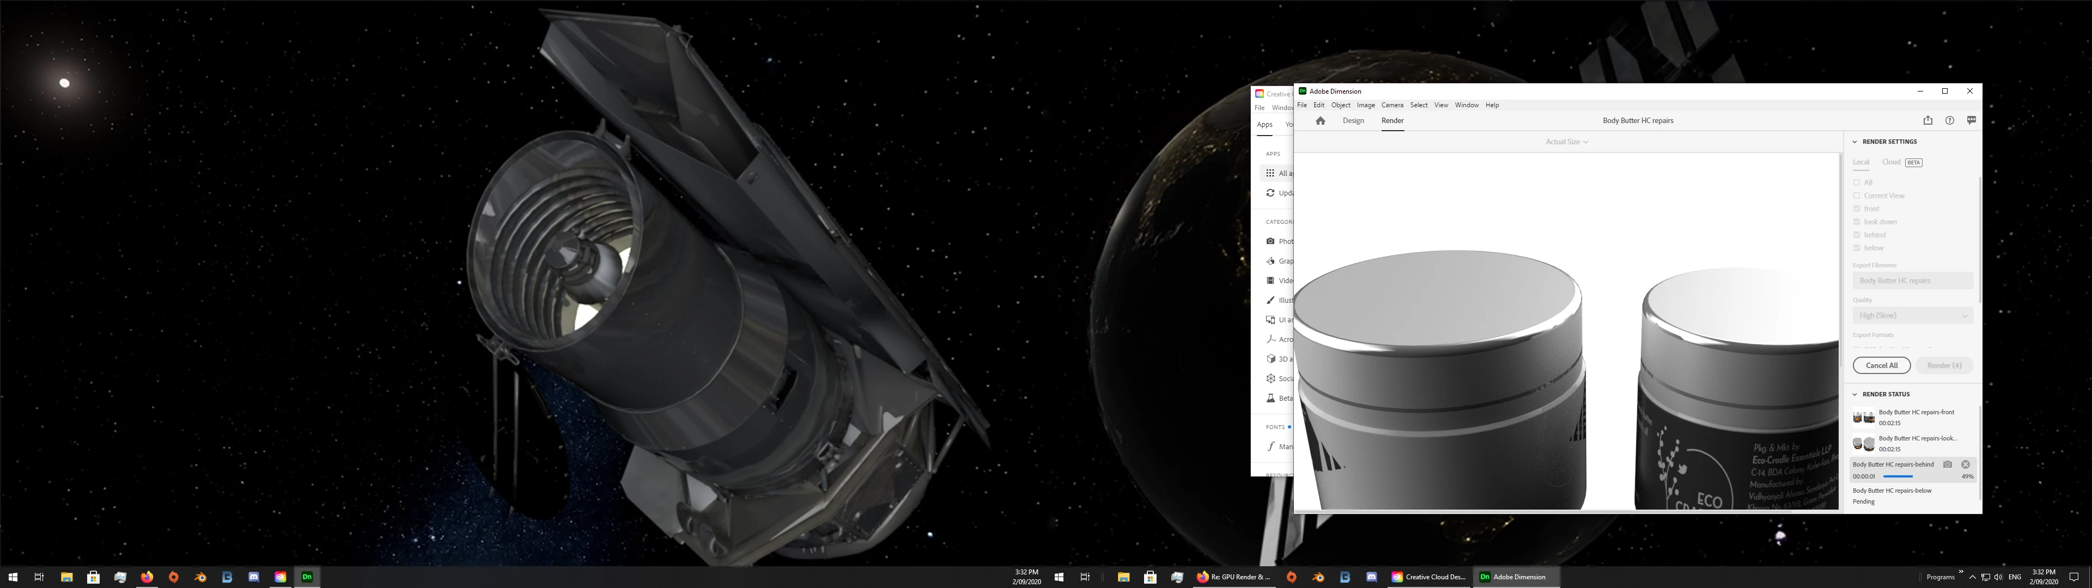This screenshot has width=2092, height=588.
Task: Toggle the below view checkbox
Action: (x=1857, y=248)
